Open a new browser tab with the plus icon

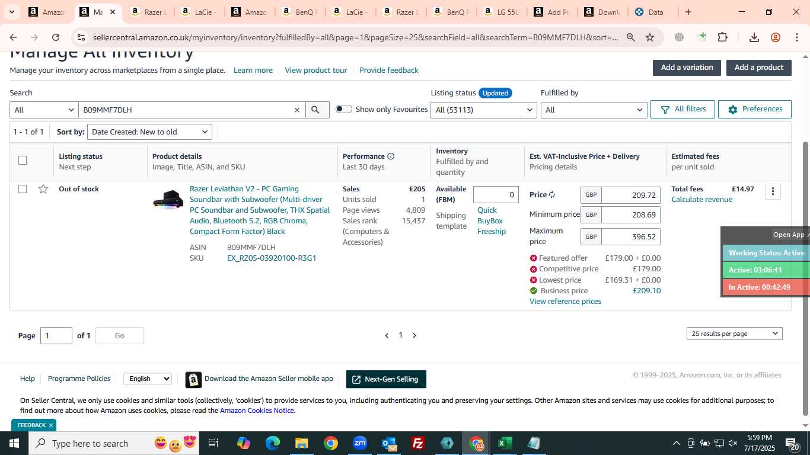[x=688, y=12]
